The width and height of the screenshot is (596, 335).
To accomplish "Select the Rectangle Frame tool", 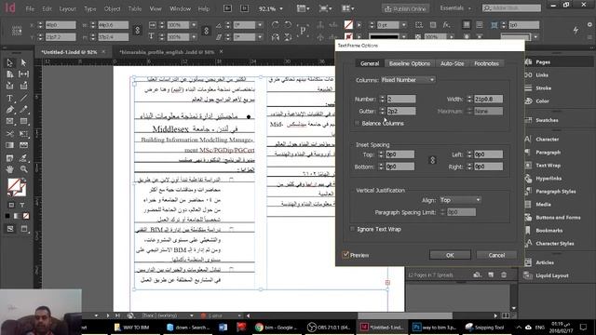I will click(10, 122).
